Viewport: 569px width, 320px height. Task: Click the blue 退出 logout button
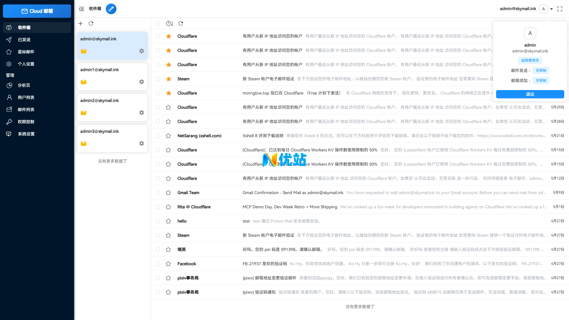click(530, 94)
